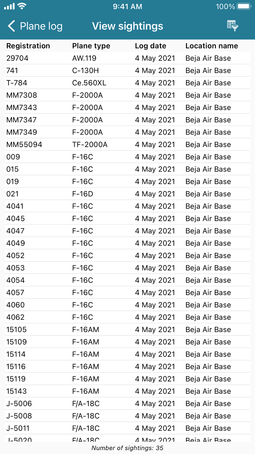The image size is (255, 454).
Task: Sort by Registration column header
Action: (x=28, y=46)
